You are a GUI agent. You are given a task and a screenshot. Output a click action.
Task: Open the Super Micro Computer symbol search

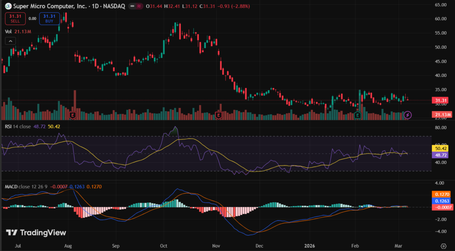point(48,6)
